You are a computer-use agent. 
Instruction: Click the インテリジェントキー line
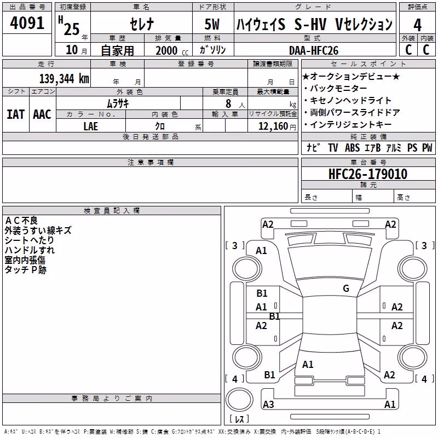pos(347,124)
